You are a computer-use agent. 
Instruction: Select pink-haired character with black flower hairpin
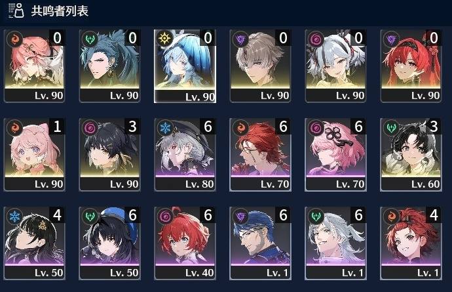(x=335, y=154)
